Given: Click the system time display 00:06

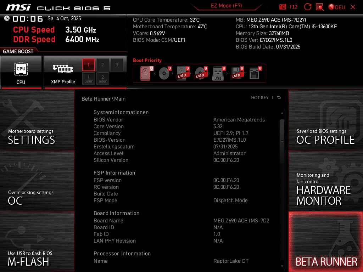Looking at the screenshot, I should (x=28, y=18).
